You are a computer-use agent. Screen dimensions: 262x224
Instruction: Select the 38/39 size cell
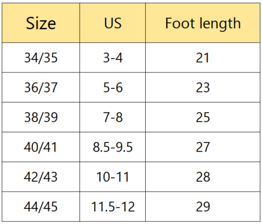tap(41, 117)
